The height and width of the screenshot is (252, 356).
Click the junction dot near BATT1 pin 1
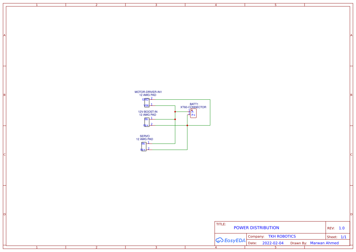(175, 112)
